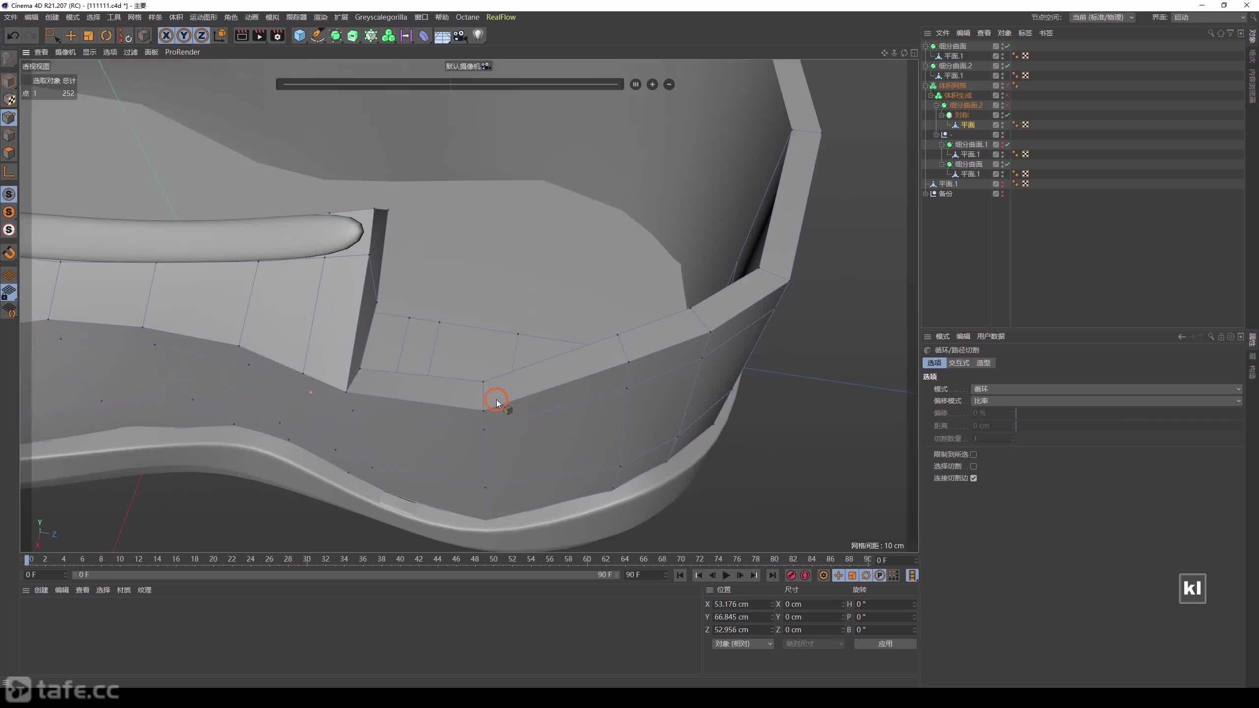Go back in attribute manager history
Viewport: 1259px width, 708px height.
click(1181, 337)
